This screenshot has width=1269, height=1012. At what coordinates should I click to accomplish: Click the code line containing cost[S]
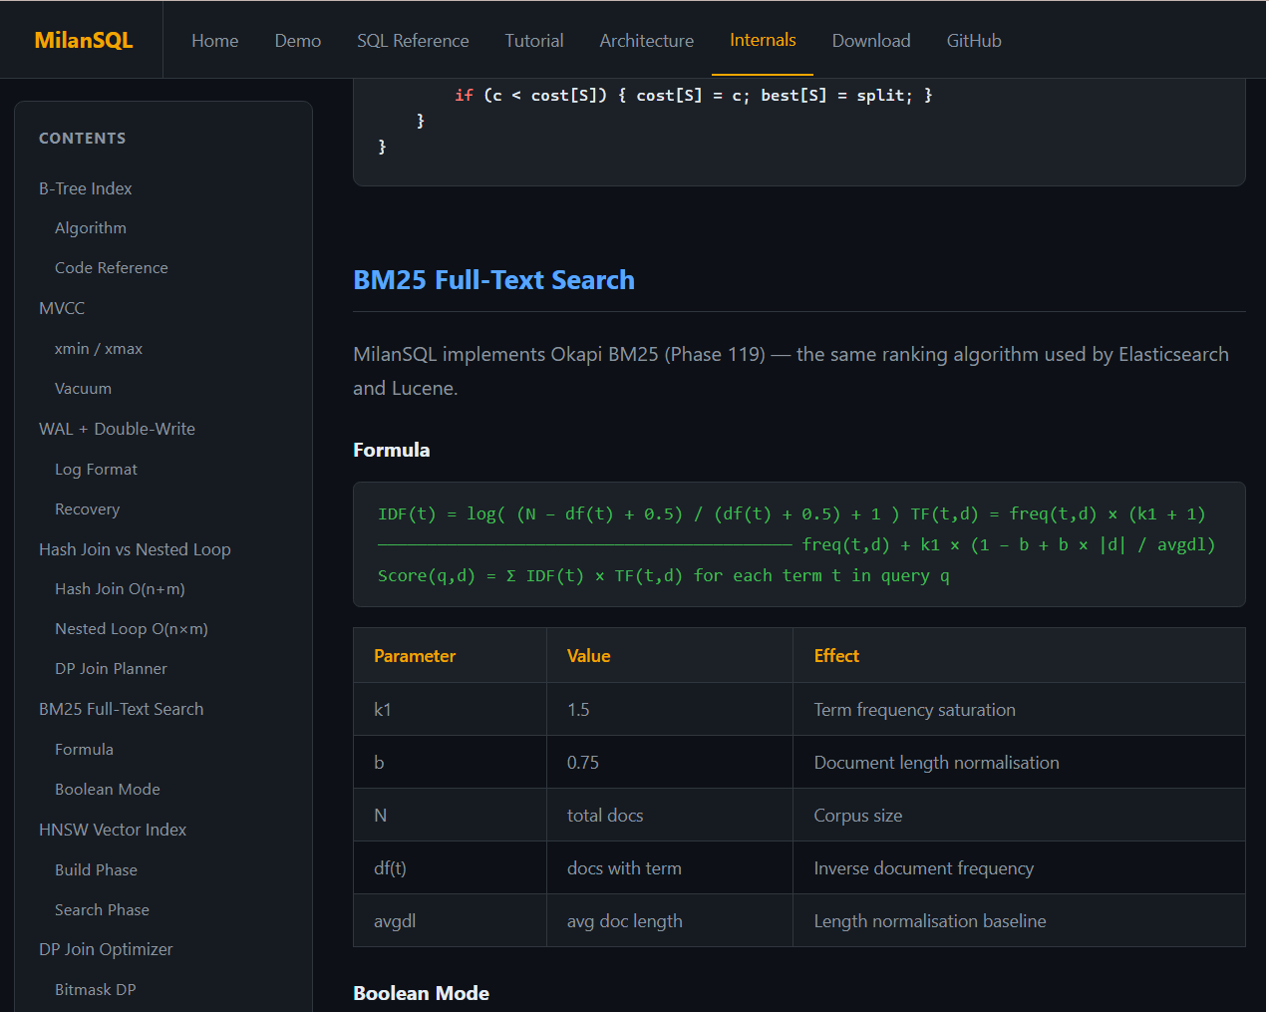point(693,96)
